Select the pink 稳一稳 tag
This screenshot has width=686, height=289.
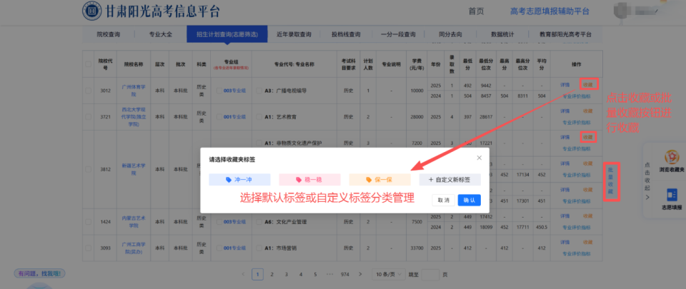click(309, 179)
